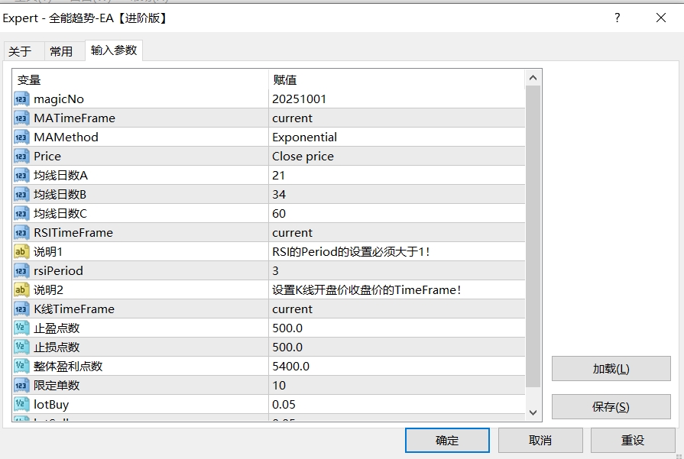Click the double-type icon beside 止盈点数
Image resolution: width=684 pixels, height=459 pixels.
coord(21,328)
